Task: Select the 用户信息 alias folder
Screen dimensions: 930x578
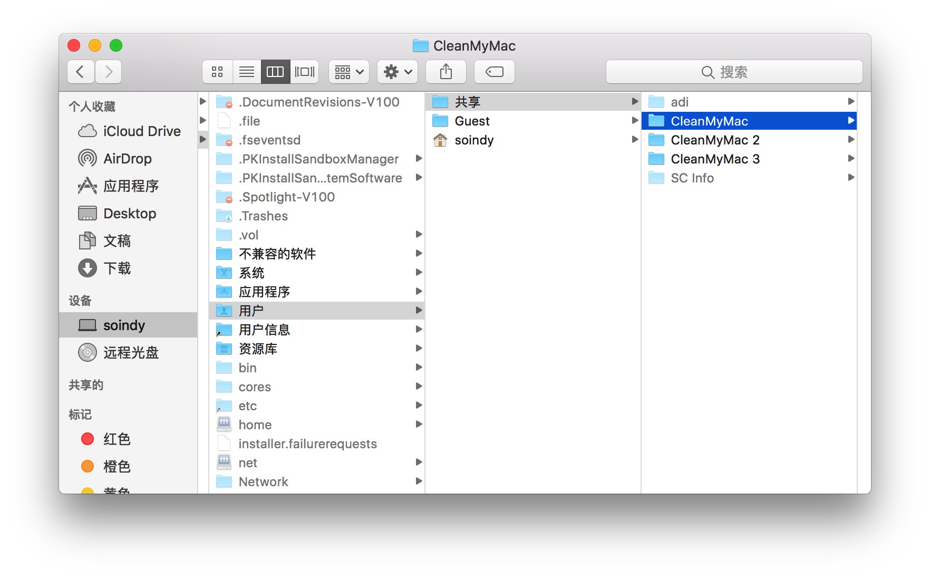Action: tap(316, 330)
